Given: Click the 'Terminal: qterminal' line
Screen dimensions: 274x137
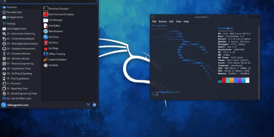Looking at the screenshot, I should 230,65.
